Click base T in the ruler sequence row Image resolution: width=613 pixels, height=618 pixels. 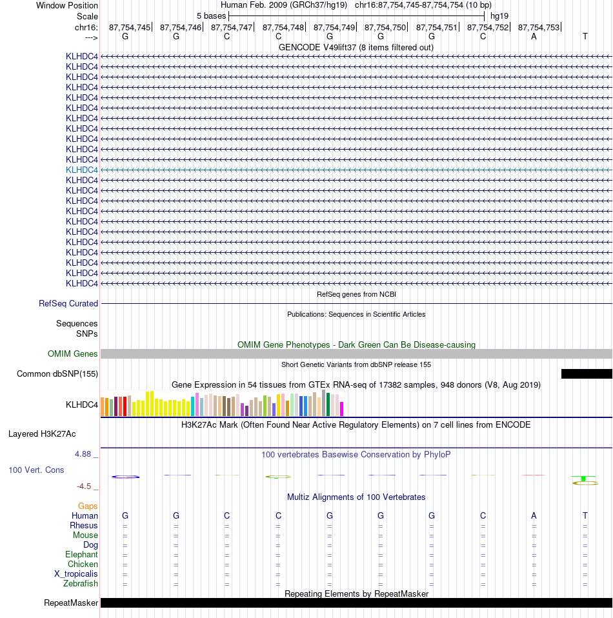click(x=585, y=37)
